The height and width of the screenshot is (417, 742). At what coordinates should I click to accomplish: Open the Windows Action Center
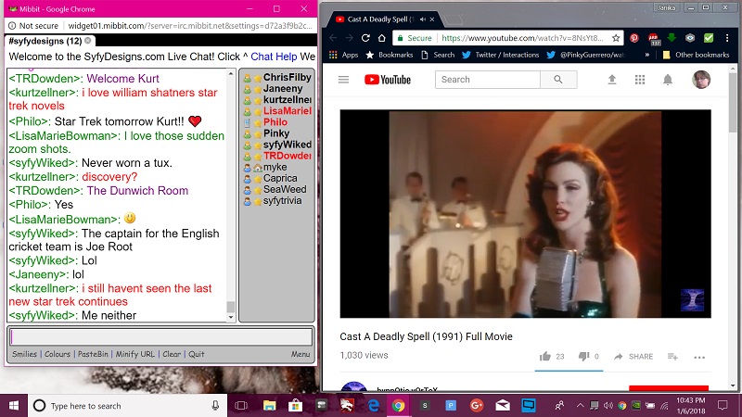(723, 406)
